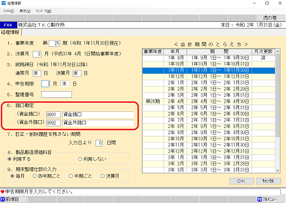Click the OK button

(x=241, y=181)
